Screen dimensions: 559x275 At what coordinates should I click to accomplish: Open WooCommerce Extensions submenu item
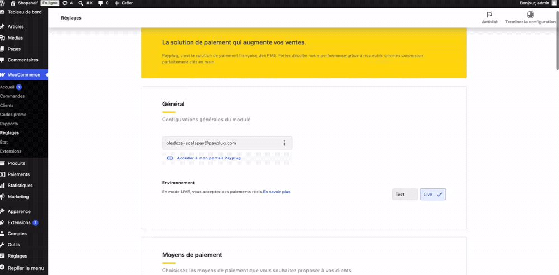[11, 151]
